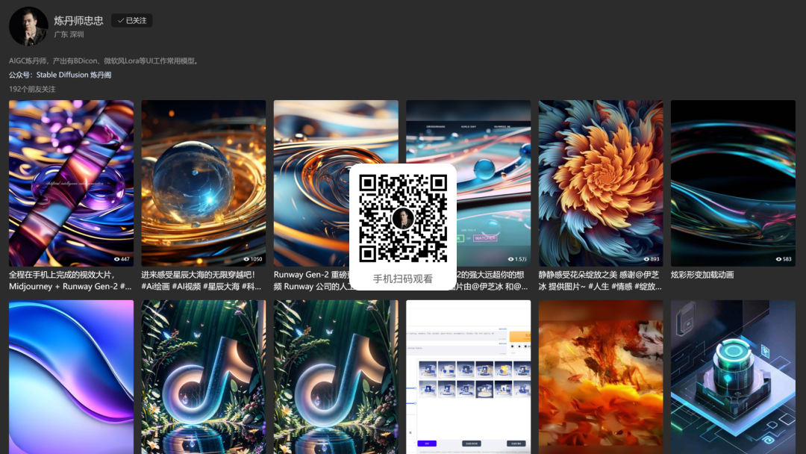Open the first TikTok logo forest thumbnail
The height and width of the screenshot is (454, 806).
click(x=204, y=377)
